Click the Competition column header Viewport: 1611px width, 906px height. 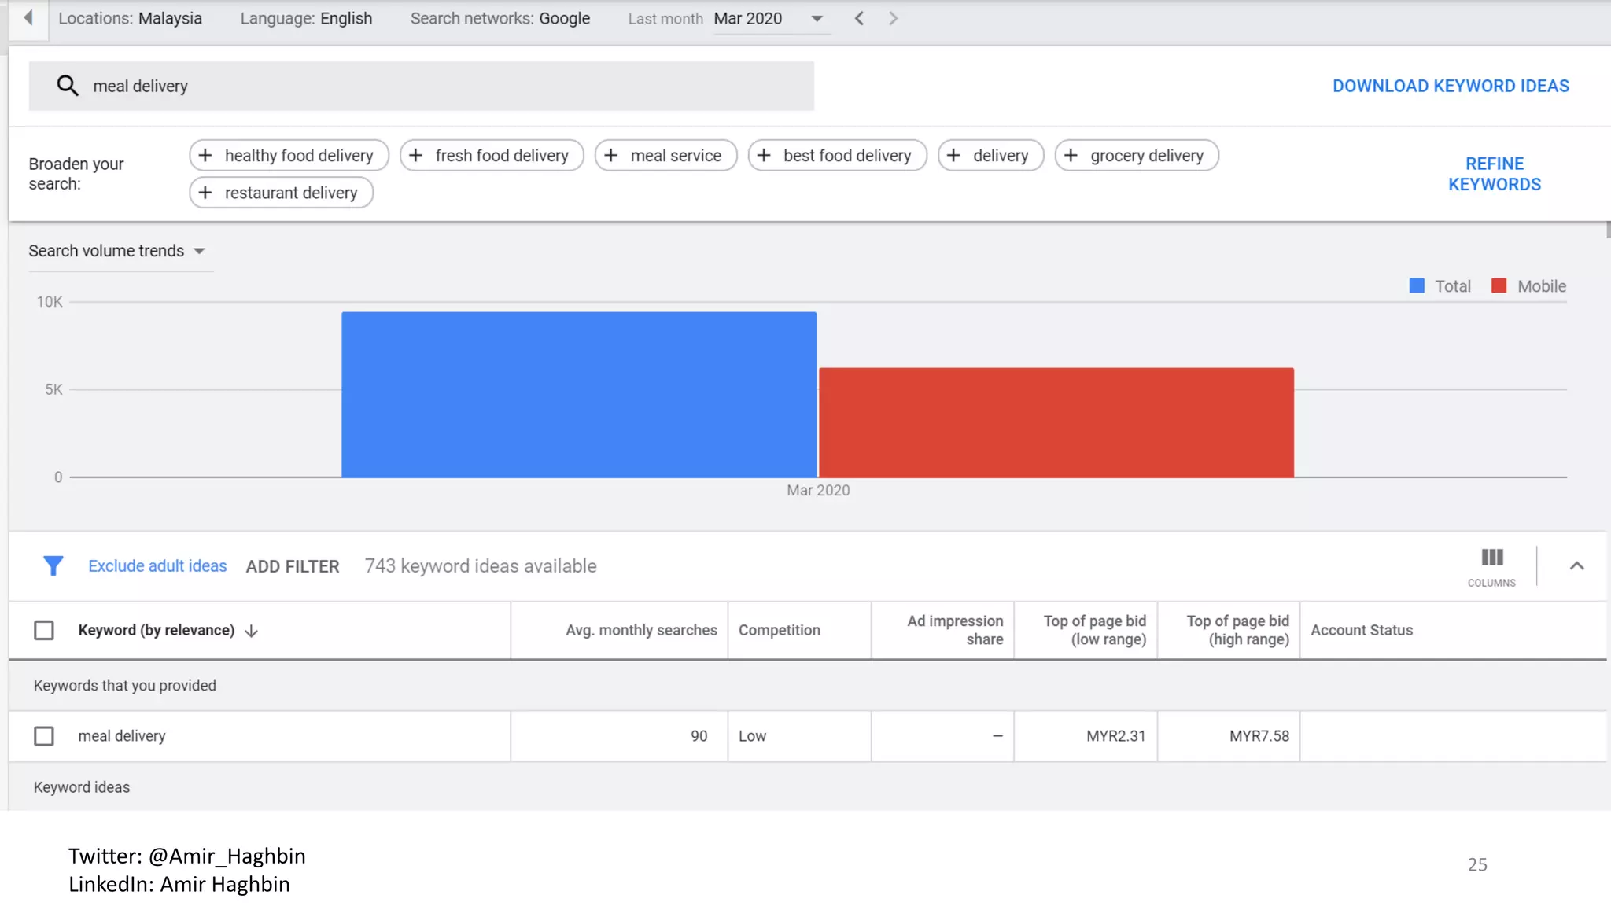pos(779,630)
